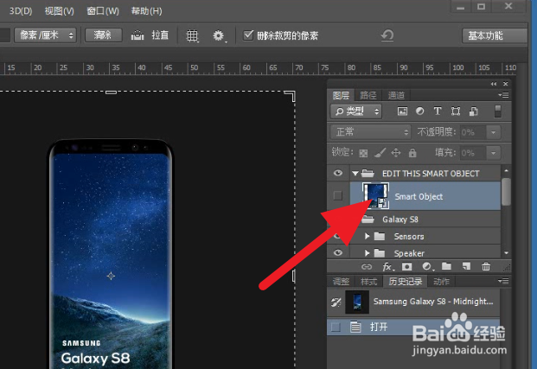
Task: Click the 填充 fill value field
Action: (473, 153)
